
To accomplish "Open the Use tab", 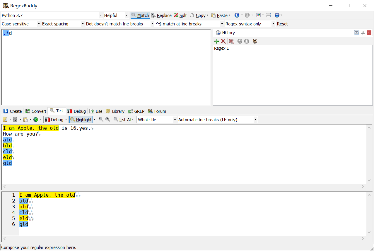I will tap(96, 111).
